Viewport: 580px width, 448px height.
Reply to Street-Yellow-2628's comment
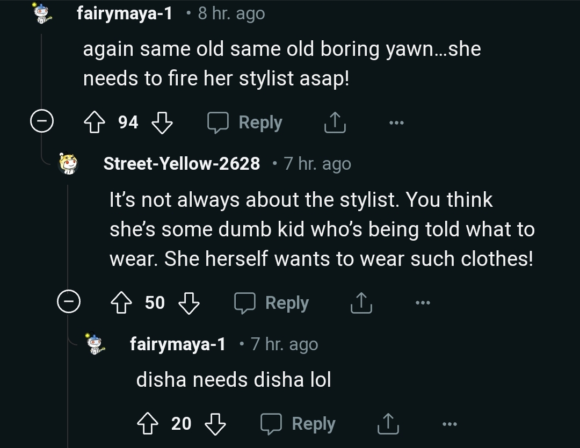272,303
